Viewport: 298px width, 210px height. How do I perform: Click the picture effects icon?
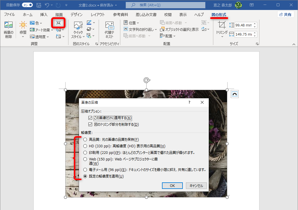89,29
